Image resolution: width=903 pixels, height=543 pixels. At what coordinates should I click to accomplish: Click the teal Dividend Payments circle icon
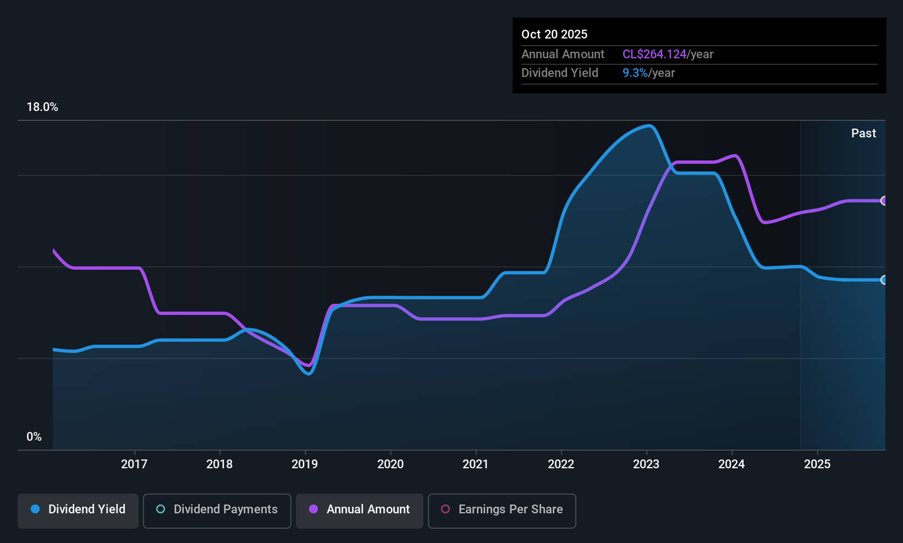(x=161, y=509)
